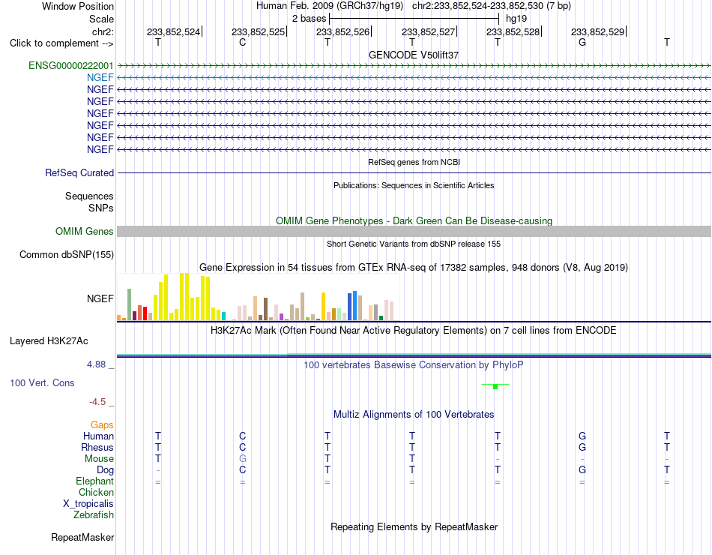The height and width of the screenshot is (555, 712).
Task: Click the green PhyloP conservation bar
Action: coord(495,386)
